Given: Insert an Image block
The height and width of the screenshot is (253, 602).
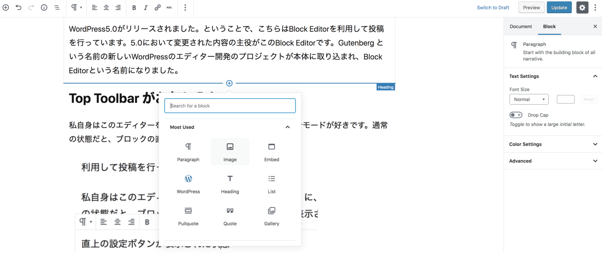Looking at the screenshot, I should pos(230,152).
